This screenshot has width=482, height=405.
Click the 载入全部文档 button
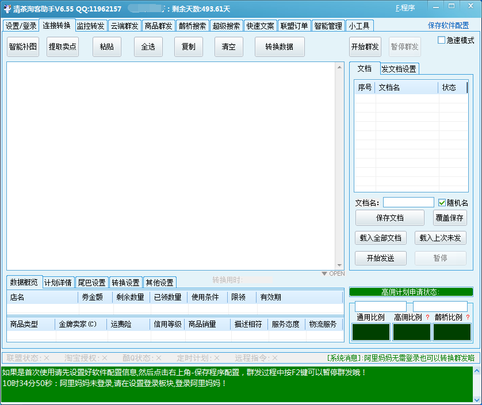pyautogui.click(x=381, y=238)
